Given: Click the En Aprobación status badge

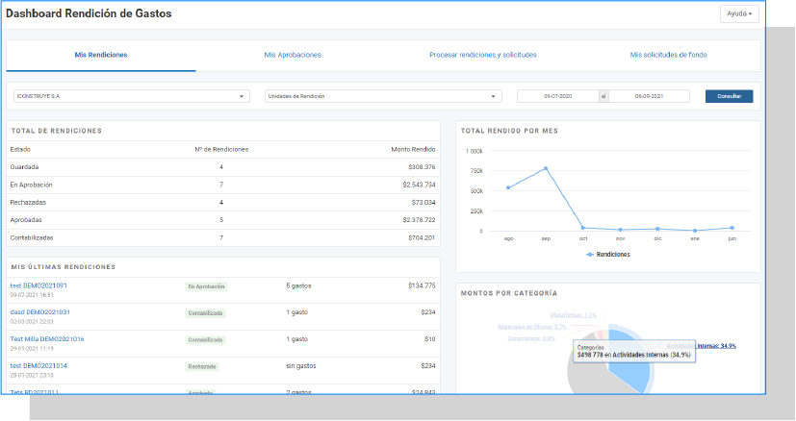Looking at the screenshot, I should (206, 286).
